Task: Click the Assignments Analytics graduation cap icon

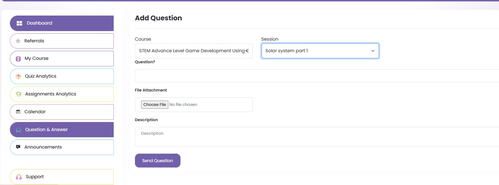Action: point(19,94)
